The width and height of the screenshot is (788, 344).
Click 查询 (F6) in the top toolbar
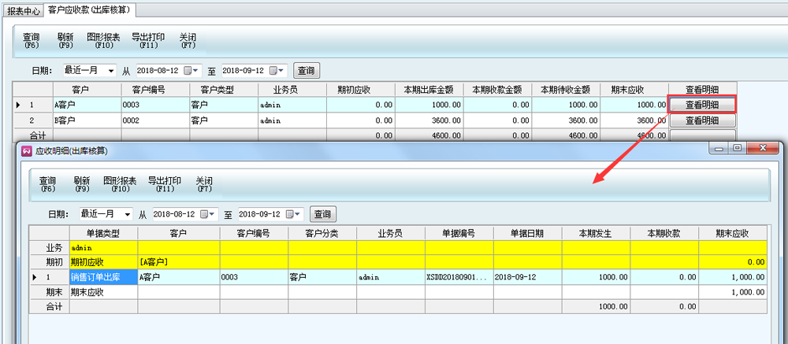32,41
